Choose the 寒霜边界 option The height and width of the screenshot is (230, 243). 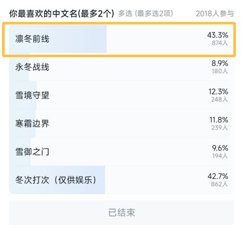tap(122, 124)
